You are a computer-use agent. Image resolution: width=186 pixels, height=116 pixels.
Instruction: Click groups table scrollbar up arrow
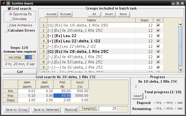(180, 25)
